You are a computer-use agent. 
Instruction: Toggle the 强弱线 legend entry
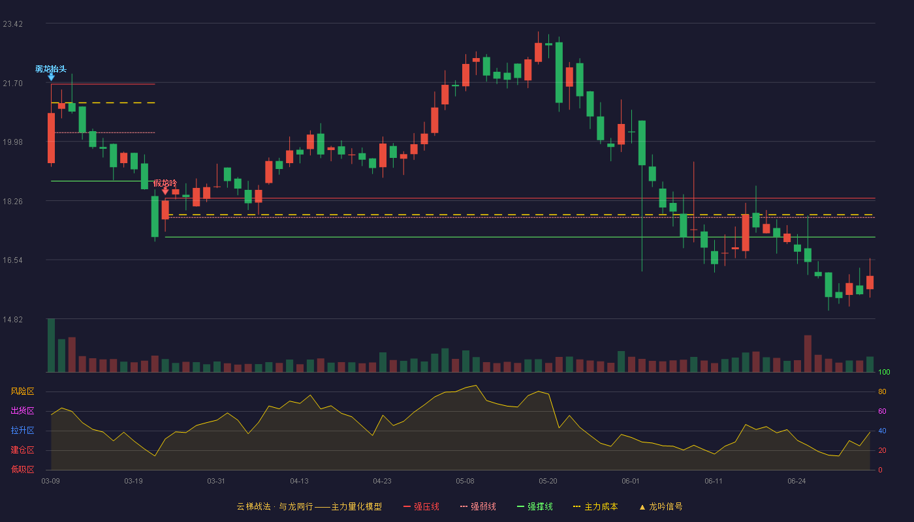(478, 506)
